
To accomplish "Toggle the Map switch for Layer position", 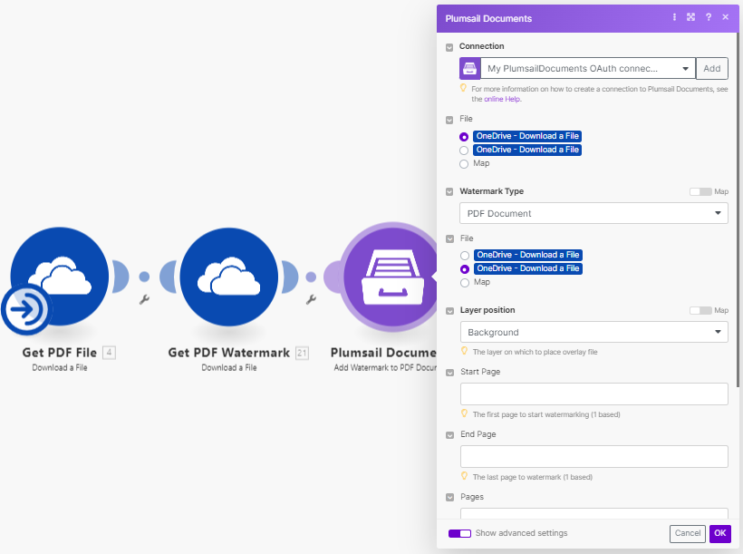I will (x=700, y=310).
